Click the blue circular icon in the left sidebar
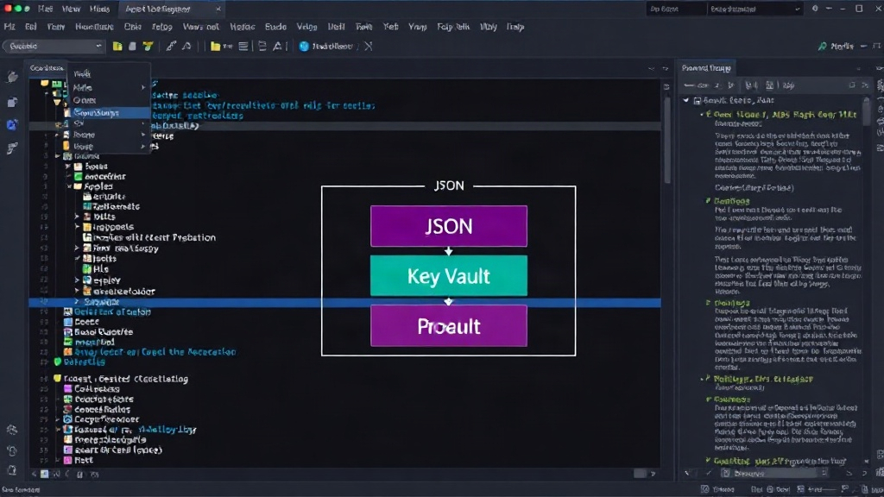884x497 pixels. (x=12, y=124)
